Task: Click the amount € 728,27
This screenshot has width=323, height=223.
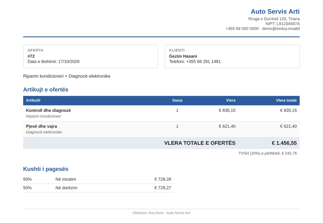Action: coord(163,188)
